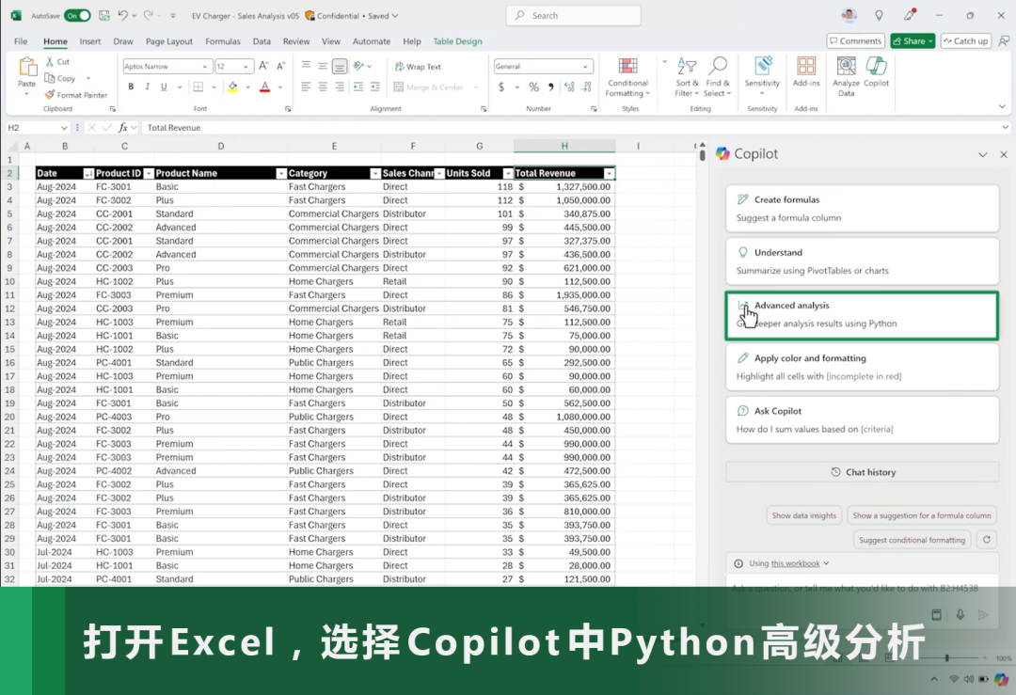Click Suggest conditional formatting chip

coord(912,540)
